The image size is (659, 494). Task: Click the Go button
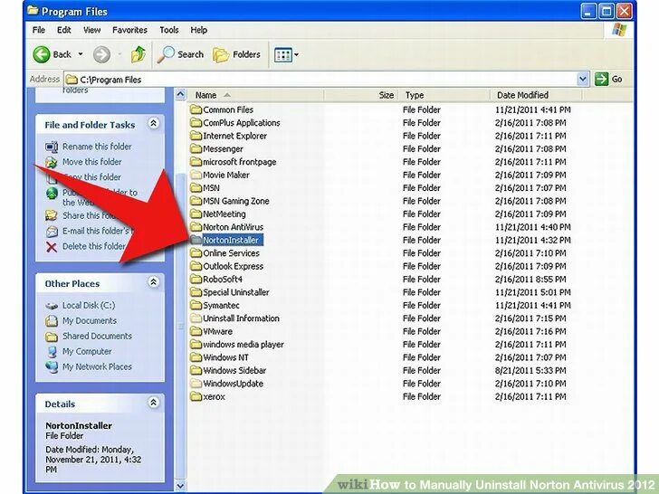(x=609, y=79)
